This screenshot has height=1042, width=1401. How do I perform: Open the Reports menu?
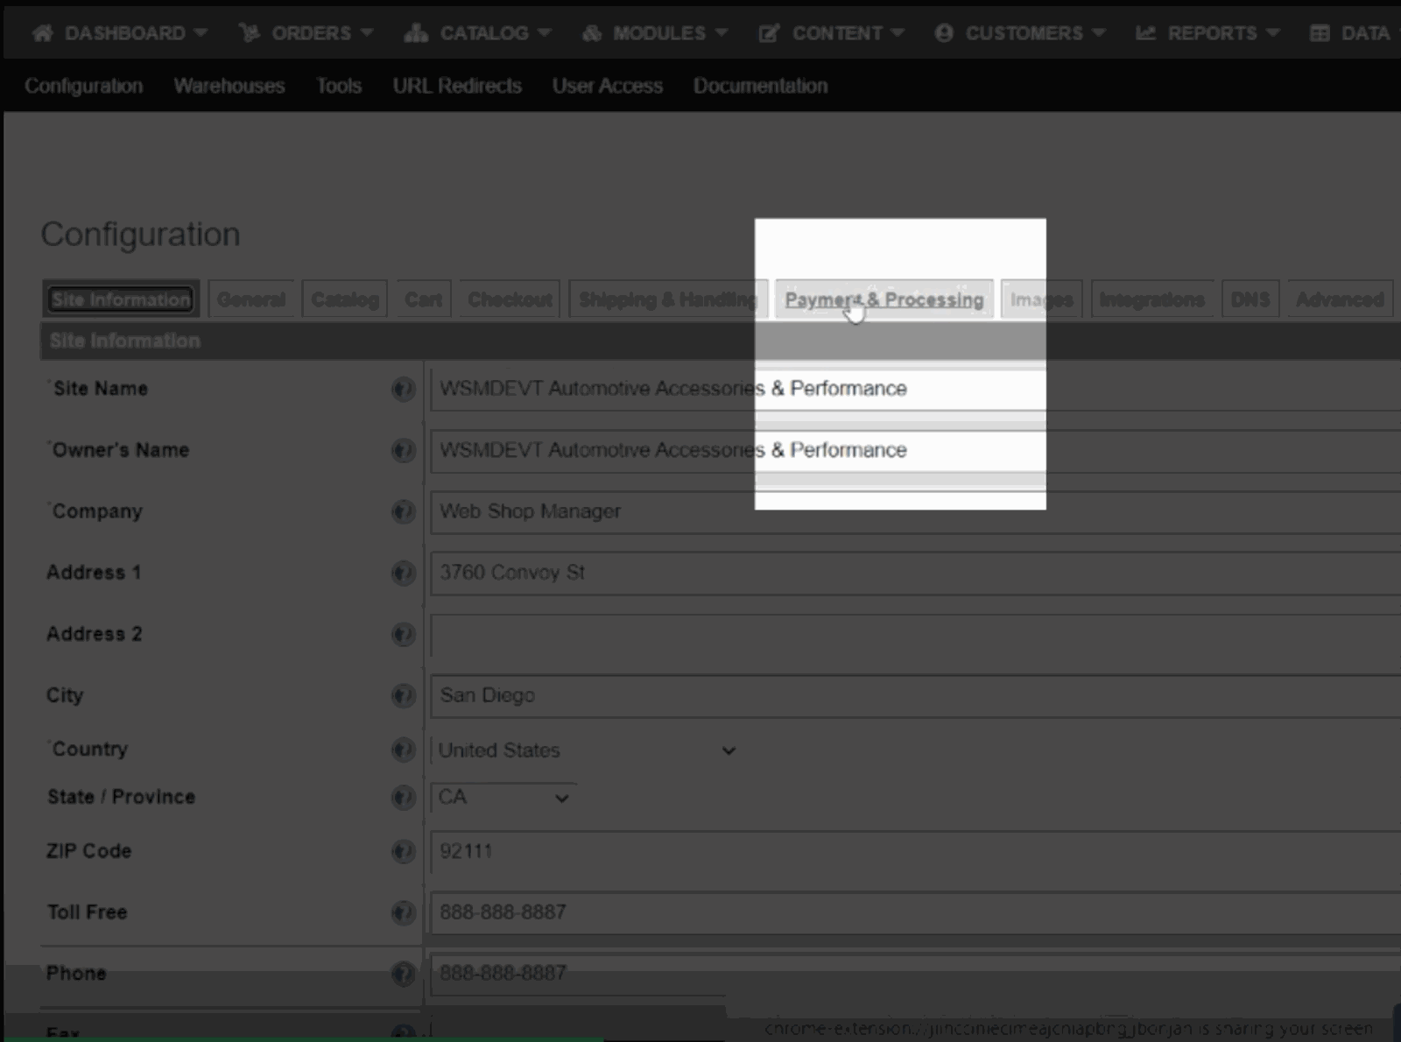click(x=1207, y=33)
